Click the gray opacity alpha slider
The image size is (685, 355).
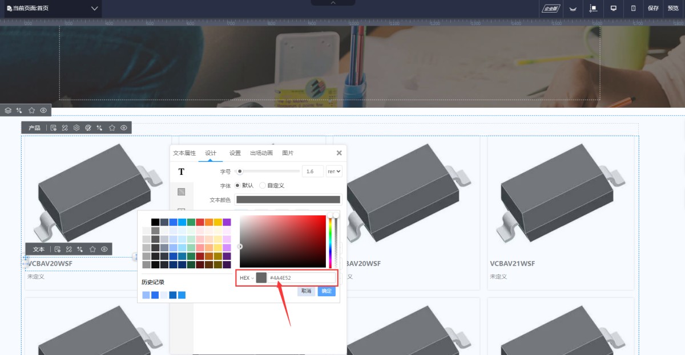coord(336,242)
